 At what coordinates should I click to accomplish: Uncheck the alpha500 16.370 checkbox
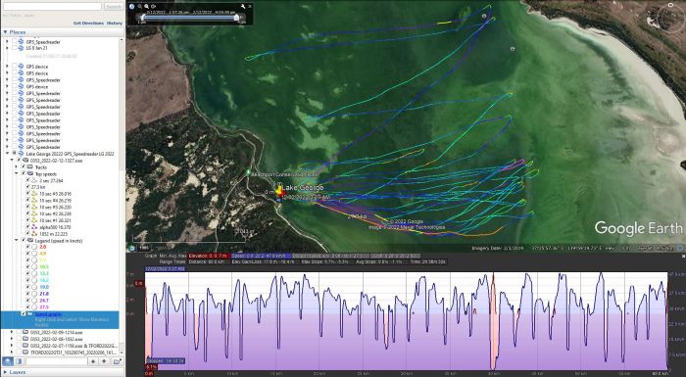click(28, 227)
